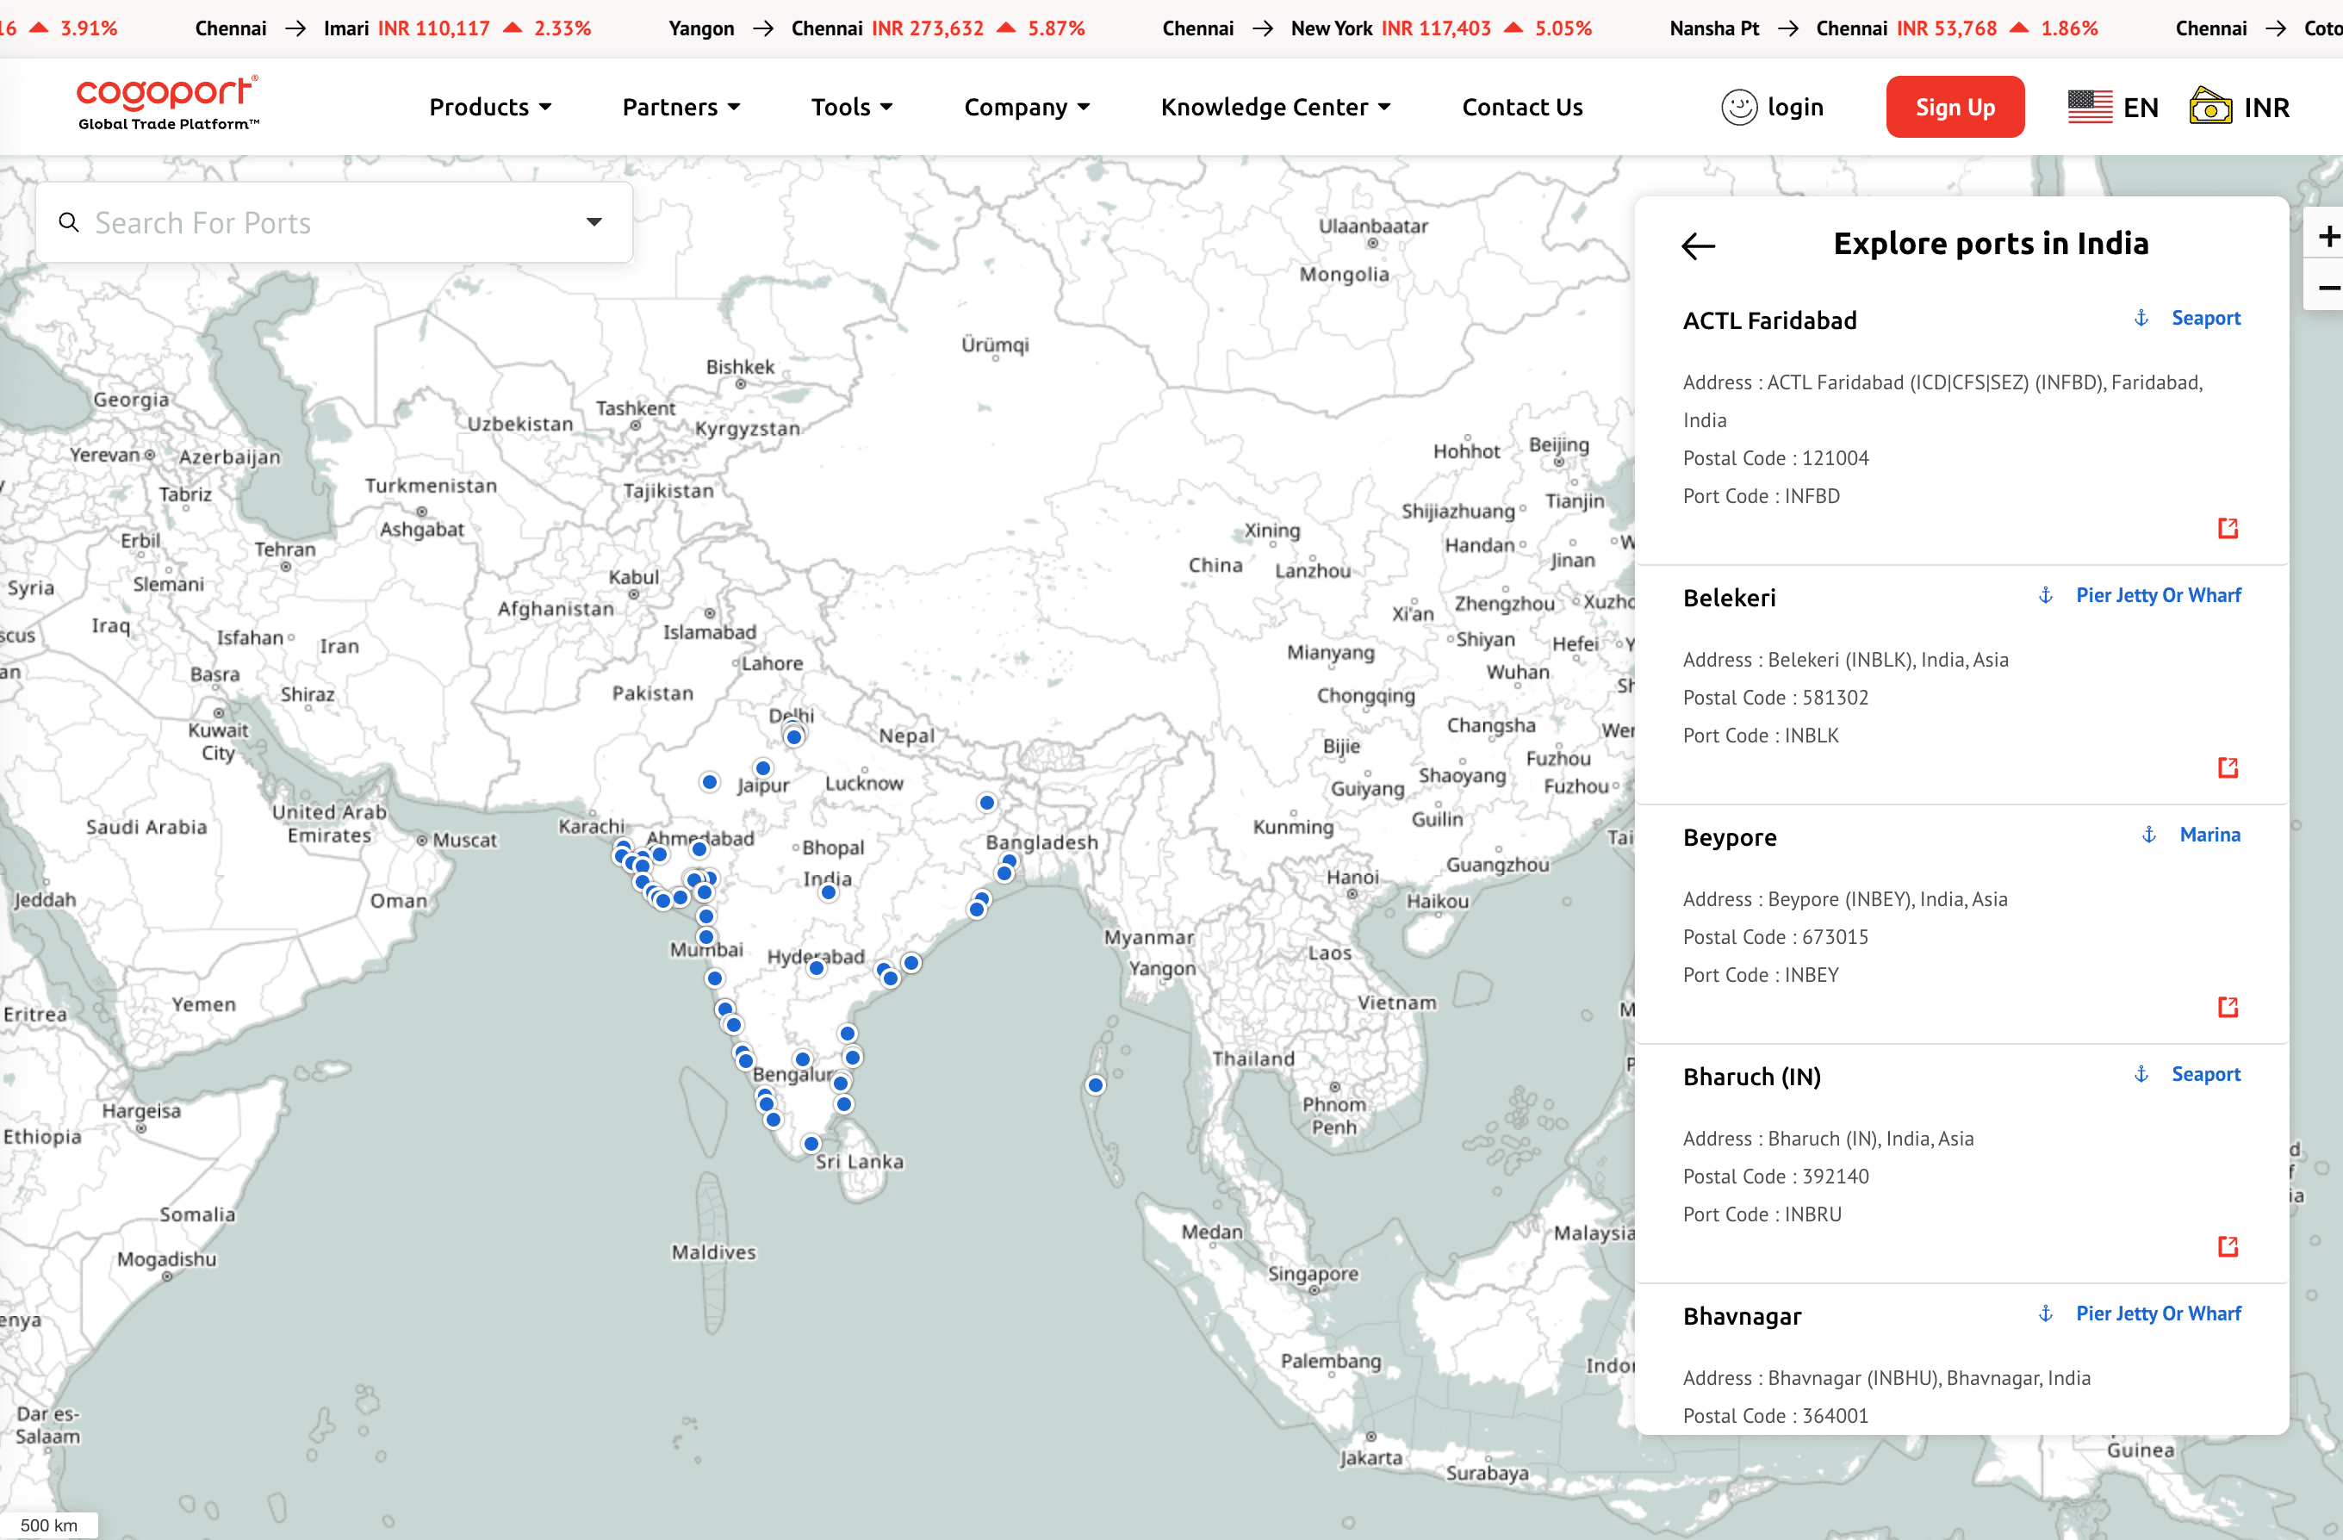Open the Products menu
The image size is (2343, 1540).
[489, 108]
